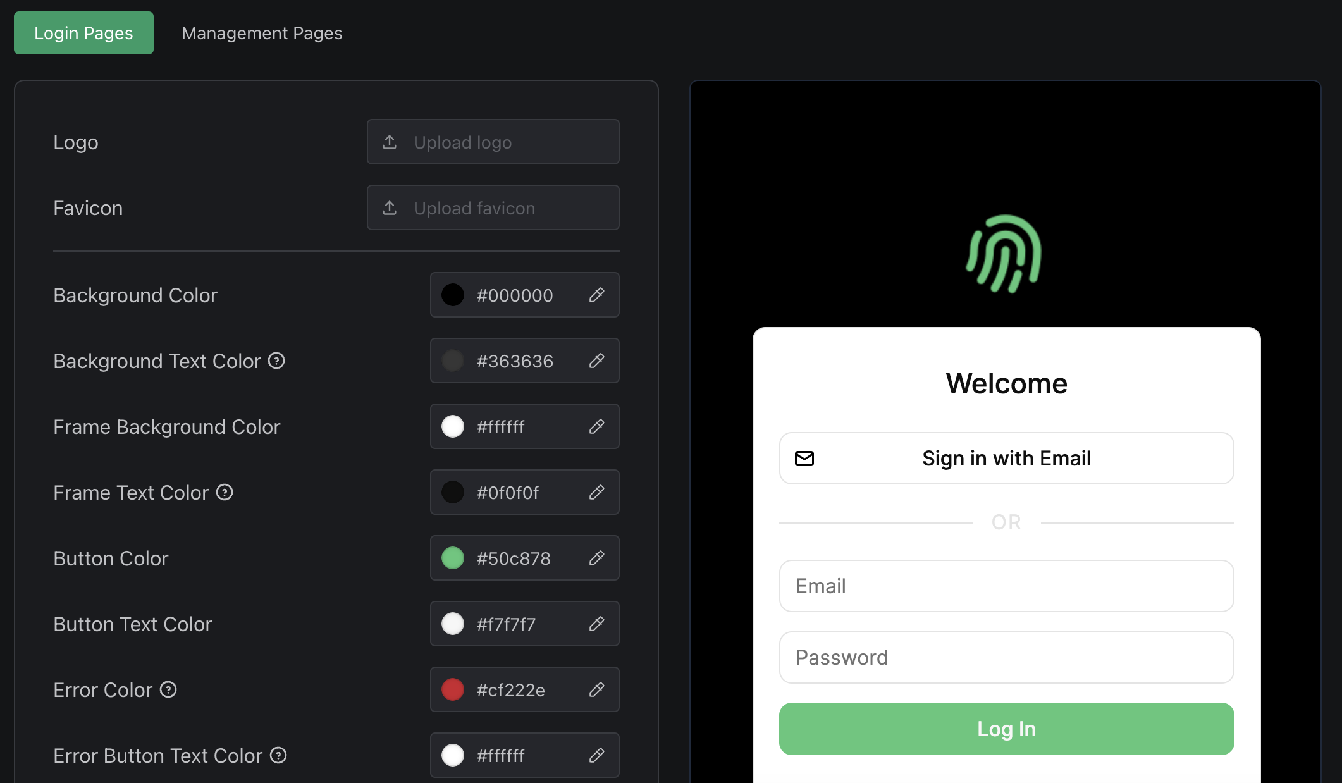Image resolution: width=1342 pixels, height=783 pixels.
Task: Click the Frame Background Color label
Action: tap(167, 427)
